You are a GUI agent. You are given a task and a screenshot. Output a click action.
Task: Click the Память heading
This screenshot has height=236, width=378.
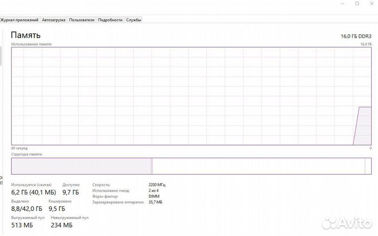point(26,35)
